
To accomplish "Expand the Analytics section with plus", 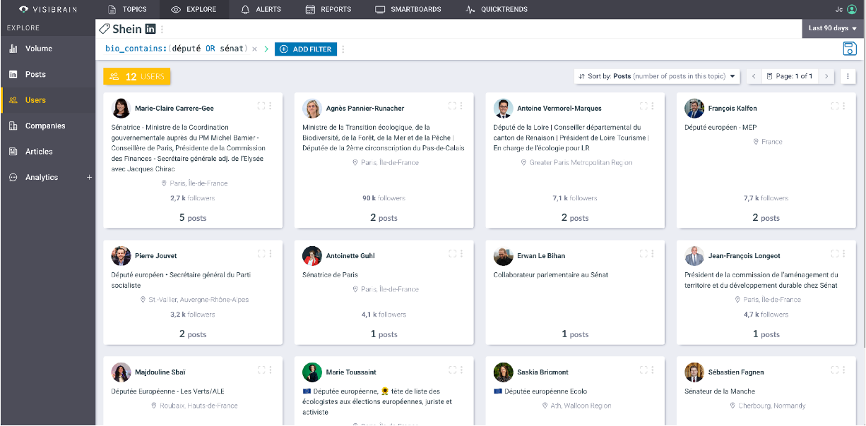I will [89, 178].
